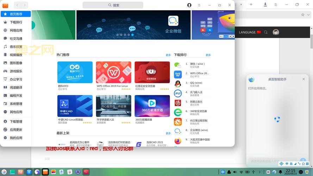313x176 pixels.
Task: Click the user account avatar in app store
Action: pyautogui.click(x=189, y=5)
